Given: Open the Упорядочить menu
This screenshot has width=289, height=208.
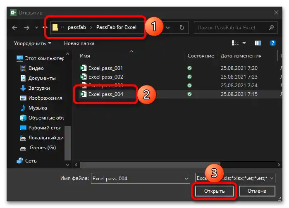Looking at the screenshot, I should click(33, 43).
